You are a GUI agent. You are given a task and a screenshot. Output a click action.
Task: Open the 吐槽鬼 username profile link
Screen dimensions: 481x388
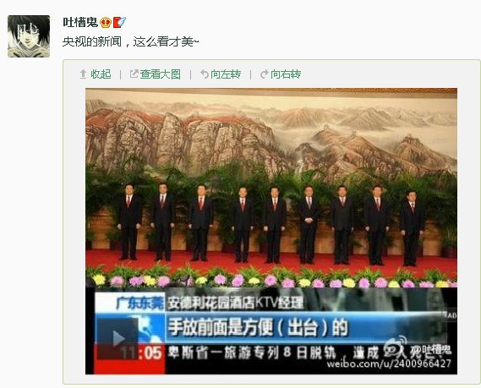tap(80, 22)
